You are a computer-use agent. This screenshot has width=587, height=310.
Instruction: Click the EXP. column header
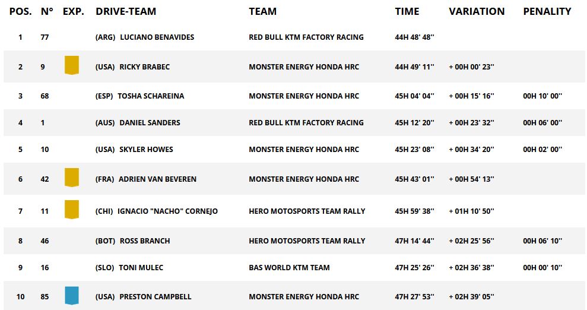point(73,11)
